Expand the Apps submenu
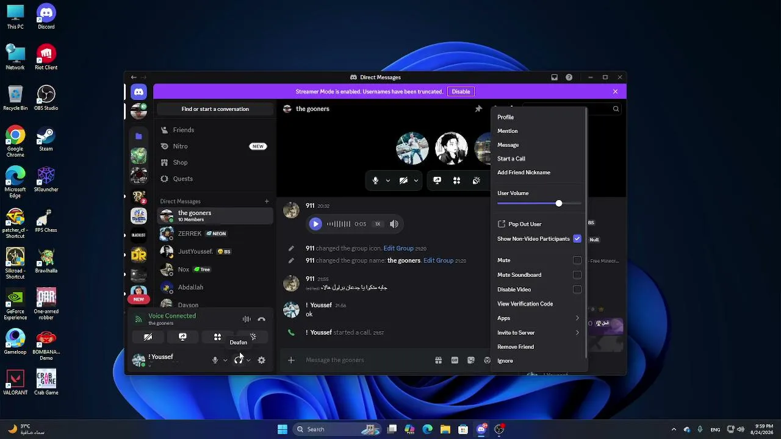 [539, 318]
